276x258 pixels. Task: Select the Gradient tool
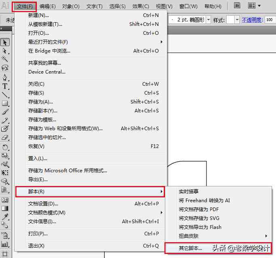5,208
